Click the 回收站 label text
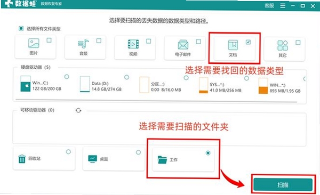The height and width of the screenshot is (195, 320). (34, 158)
